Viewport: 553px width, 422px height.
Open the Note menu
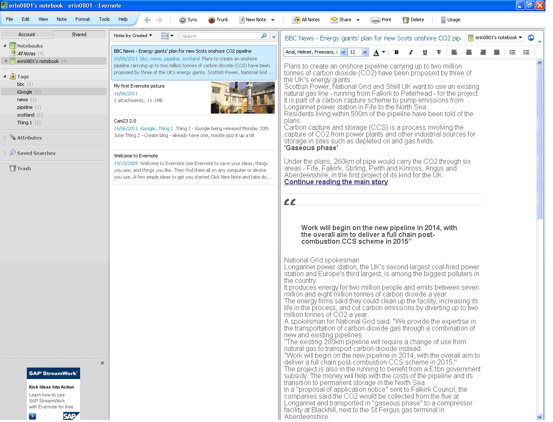[x=61, y=19]
